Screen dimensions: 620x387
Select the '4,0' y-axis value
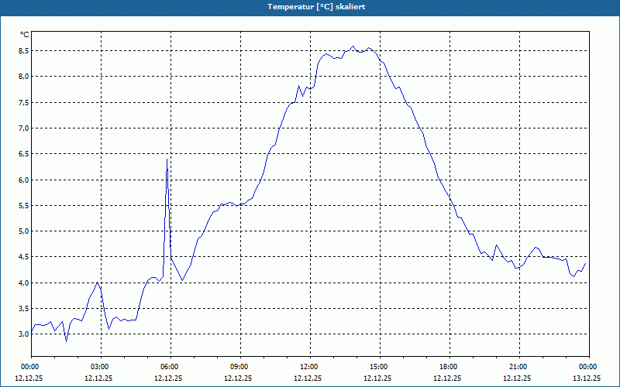pyautogui.click(x=24, y=283)
